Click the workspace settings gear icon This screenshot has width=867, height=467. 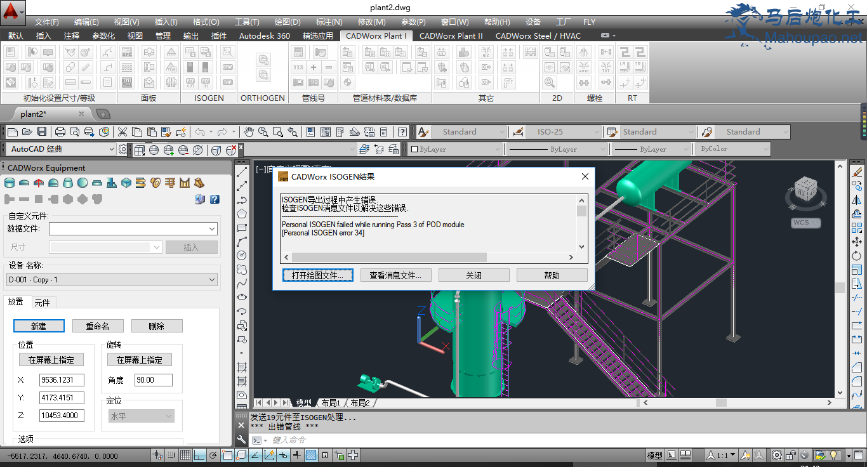122,149
